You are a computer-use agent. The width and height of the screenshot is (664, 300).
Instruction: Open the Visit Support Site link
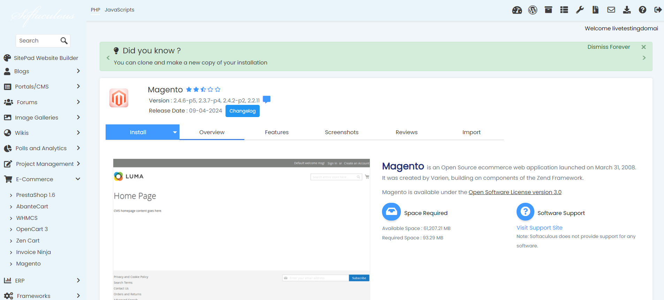(x=540, y=228)
